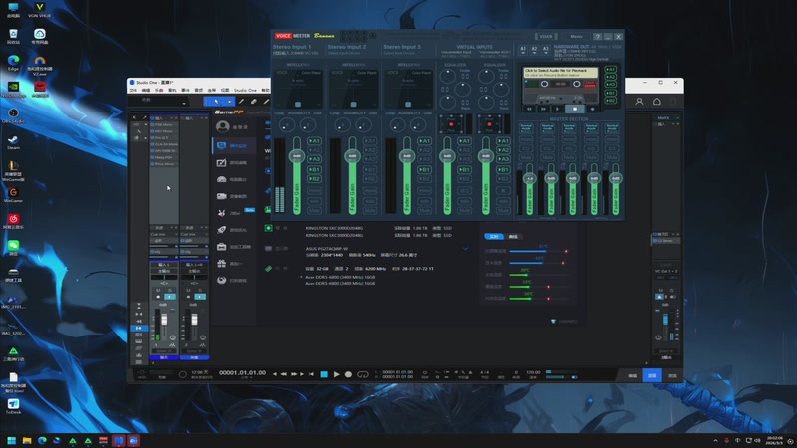This screenshot has width=797, height=448.
Task: Click the stop button on Voicemeeter cassette player
Action: pyautogui.click(x=575, y=109)
